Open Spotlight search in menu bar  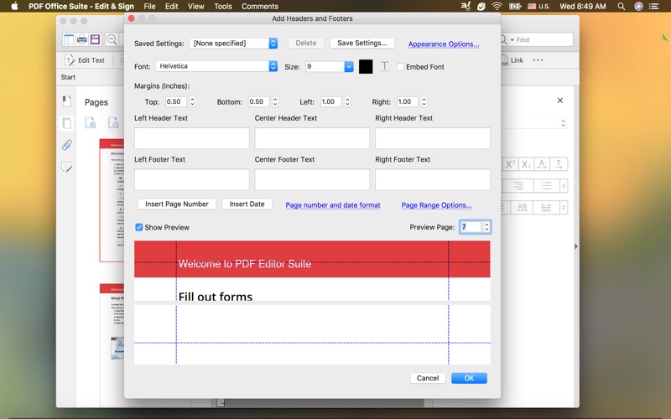tap(622, 6)
